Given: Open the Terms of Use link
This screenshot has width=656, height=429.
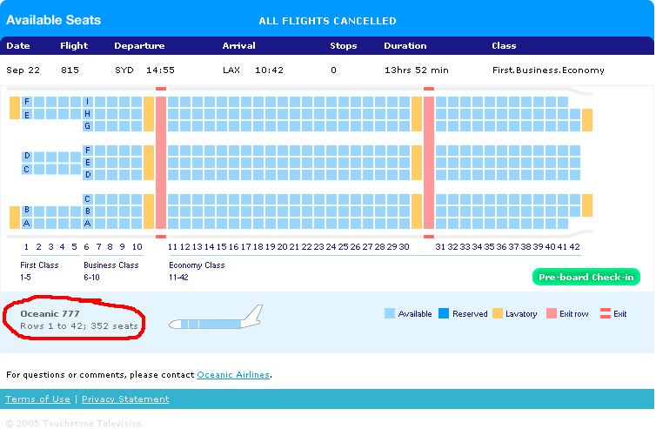Looking at the screenshot, I should tap(37, 399).
